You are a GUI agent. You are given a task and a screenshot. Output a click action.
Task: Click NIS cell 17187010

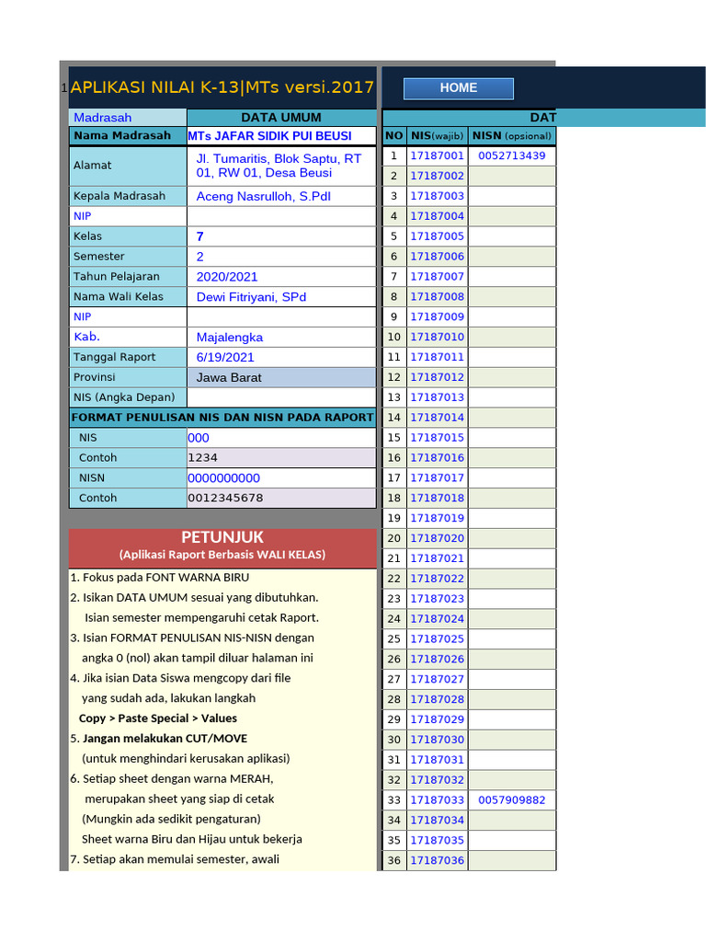pyautogui.click(x=437, y=337)
